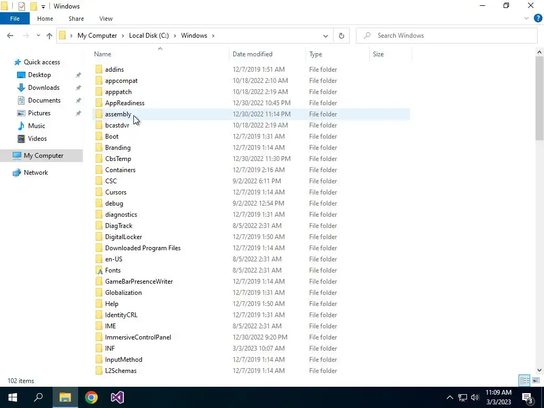Open Music in navigation pane
The width and height of the screenshot is (544, 408).
[37, 126]
